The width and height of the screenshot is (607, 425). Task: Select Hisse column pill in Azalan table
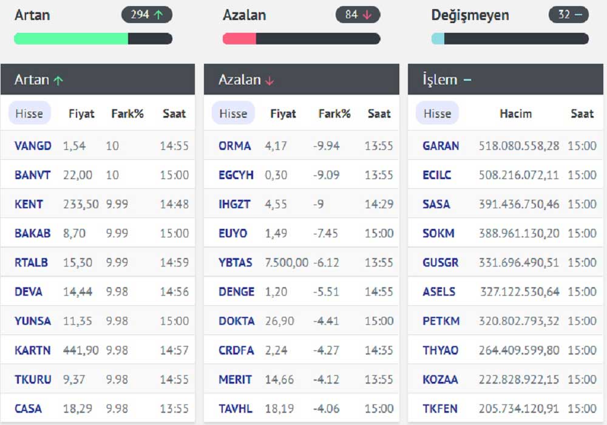tap(233, 114)
